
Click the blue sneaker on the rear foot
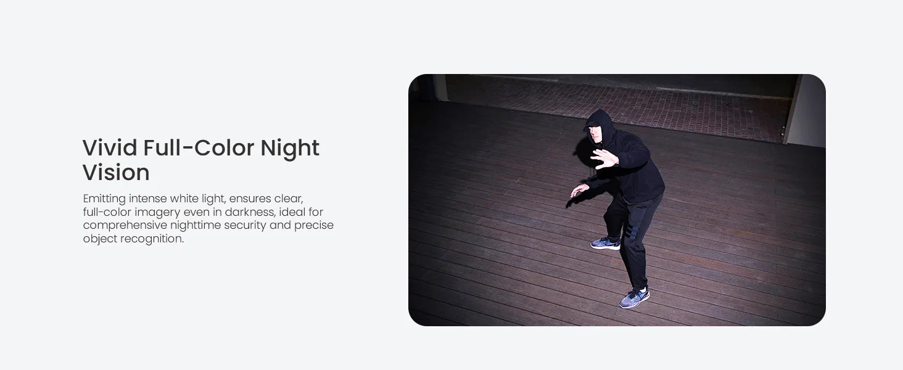605,243
